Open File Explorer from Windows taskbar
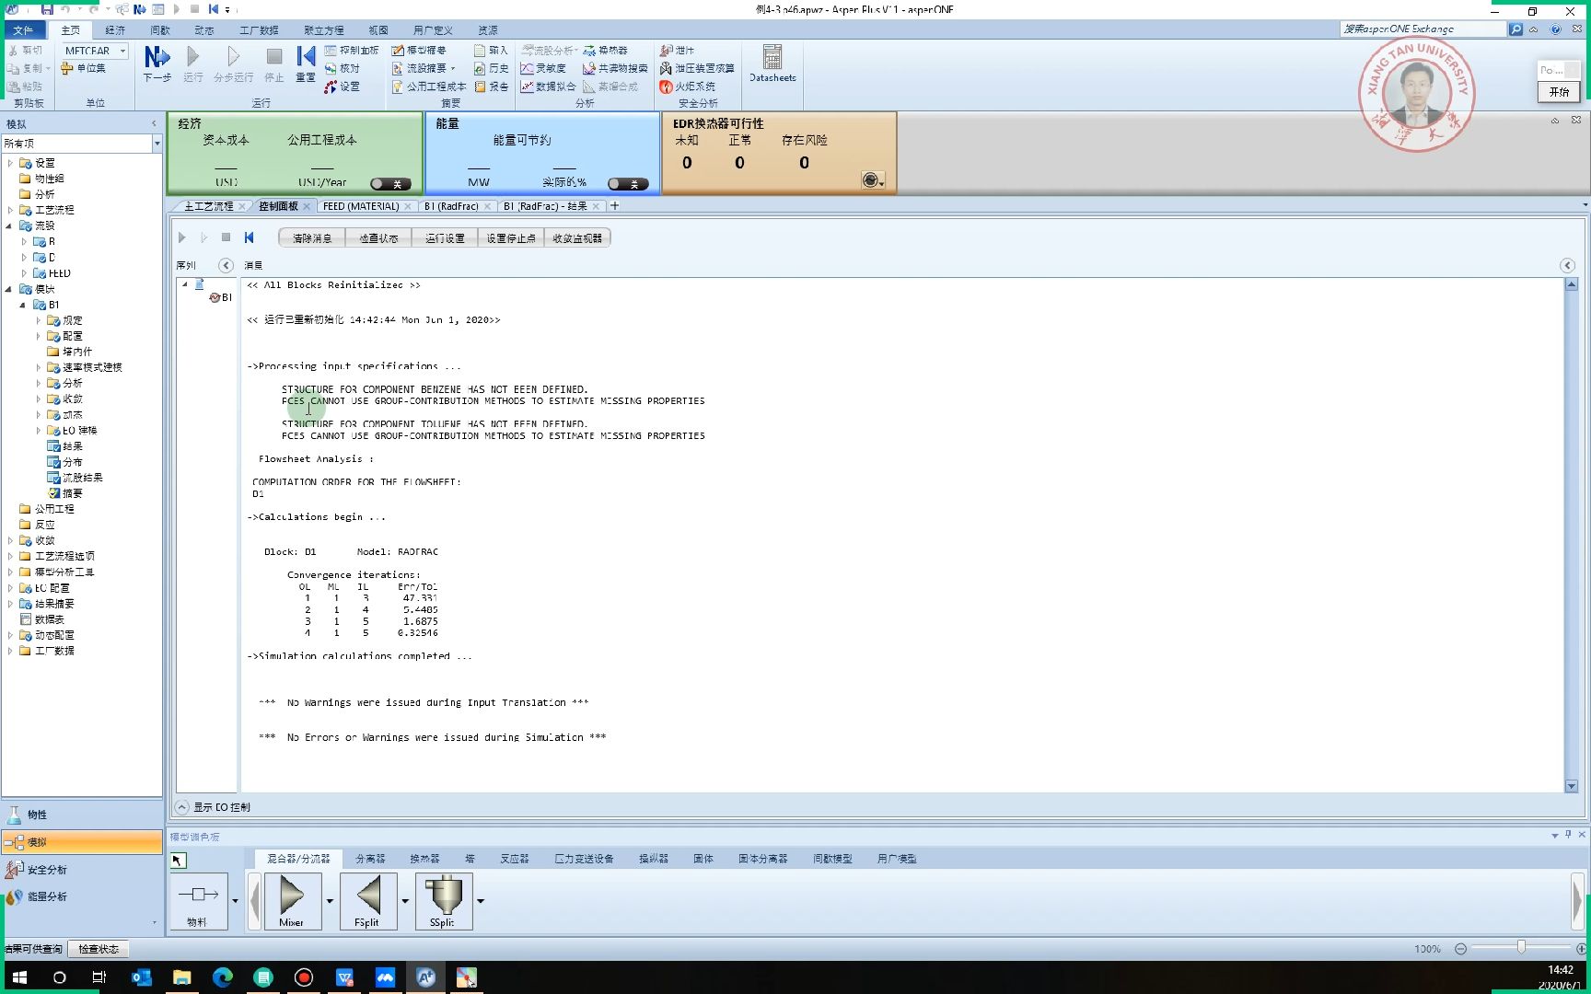This screenshot has height=994, width=1591. click(x=181, y=977)
